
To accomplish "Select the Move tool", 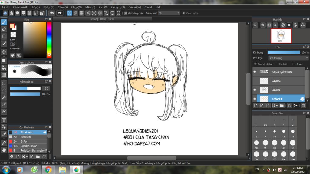I will point(4,52).
